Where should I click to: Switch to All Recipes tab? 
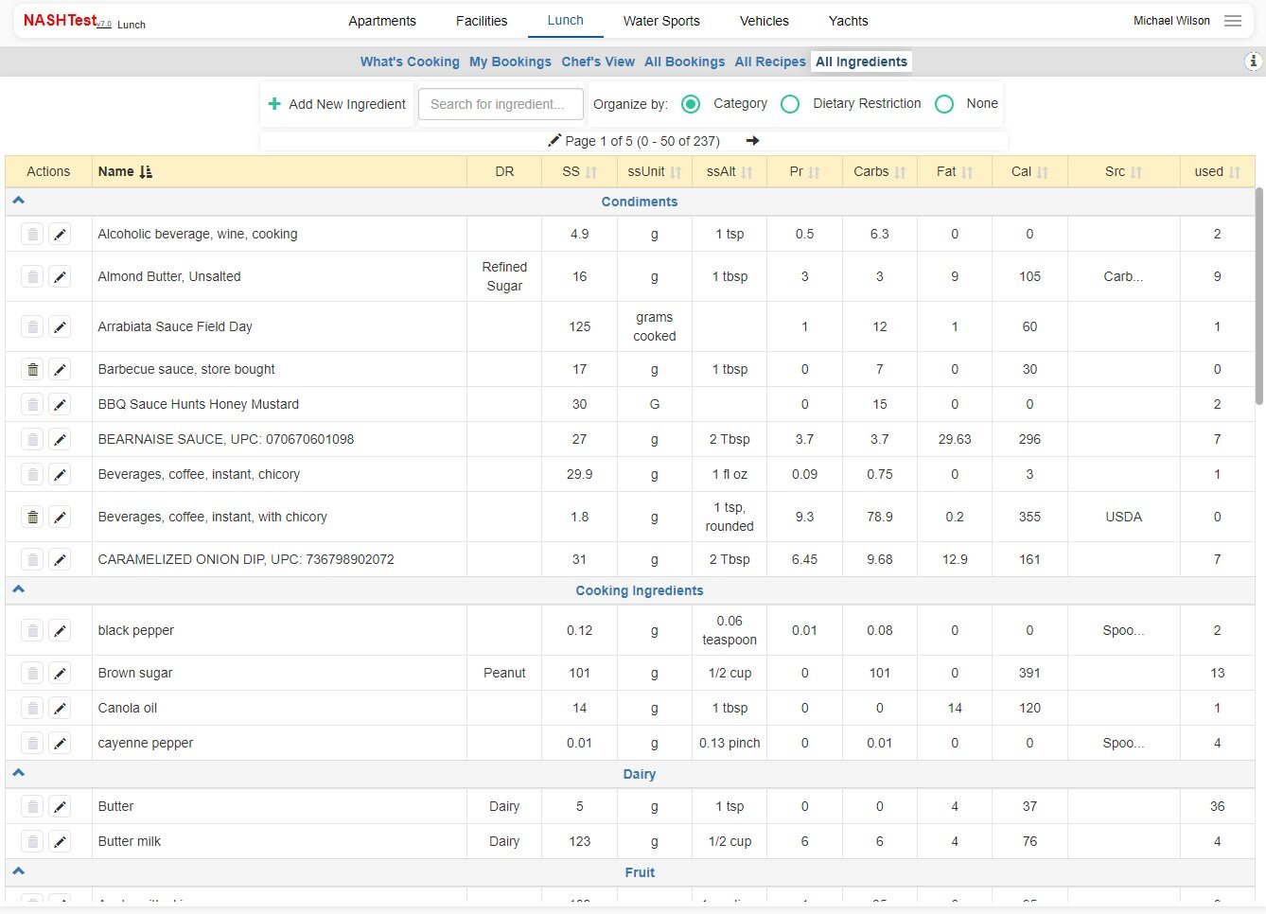770,62
